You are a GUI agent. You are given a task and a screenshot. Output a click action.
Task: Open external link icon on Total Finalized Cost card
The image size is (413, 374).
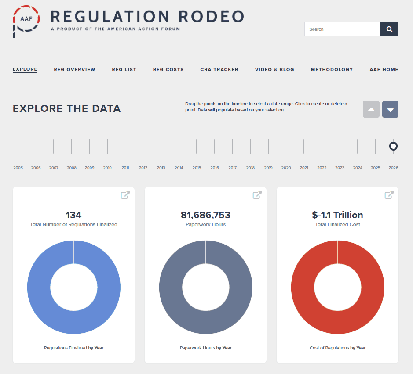click(x=389, y=195)
